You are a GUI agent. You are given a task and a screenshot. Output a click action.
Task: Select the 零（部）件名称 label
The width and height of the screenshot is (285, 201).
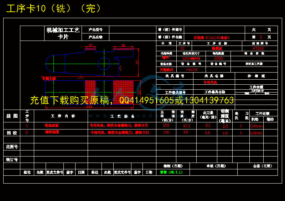(x=170, y=37)
